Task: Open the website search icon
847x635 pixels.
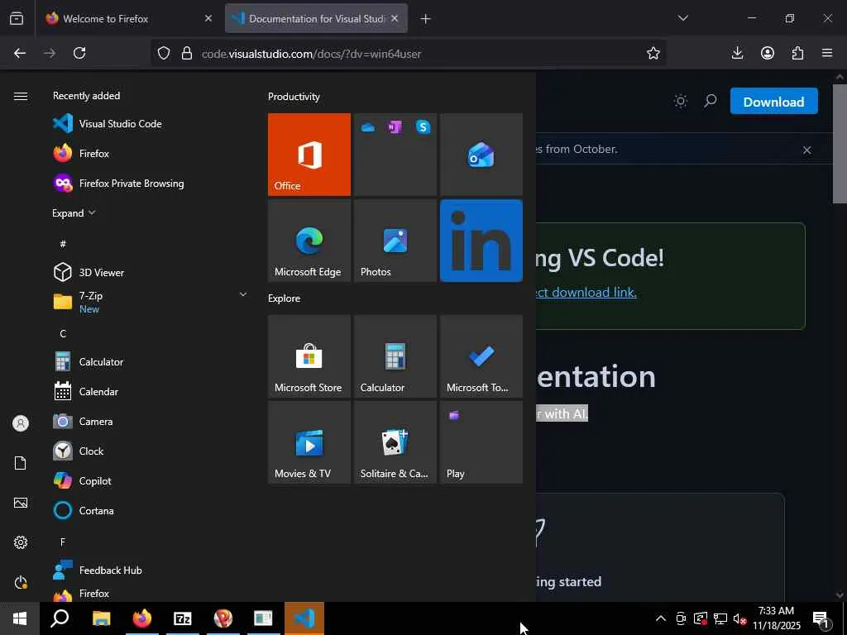Action: [711, 101]
